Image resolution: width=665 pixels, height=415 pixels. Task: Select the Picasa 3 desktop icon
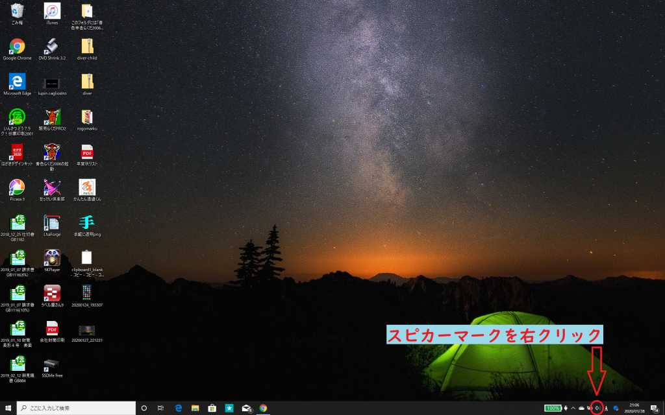pyautogui.click(x=17, y=187)
